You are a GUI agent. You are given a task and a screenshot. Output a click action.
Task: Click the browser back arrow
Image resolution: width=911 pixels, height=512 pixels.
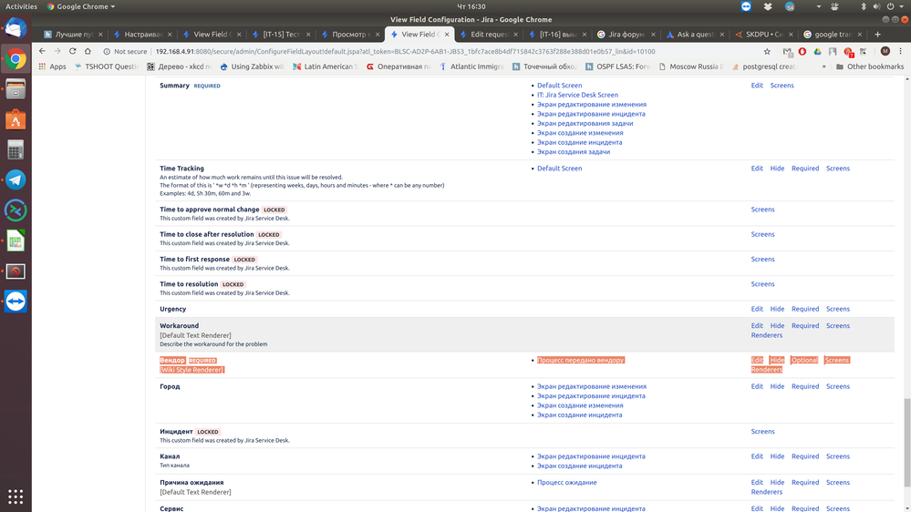(x=42, y=51)
